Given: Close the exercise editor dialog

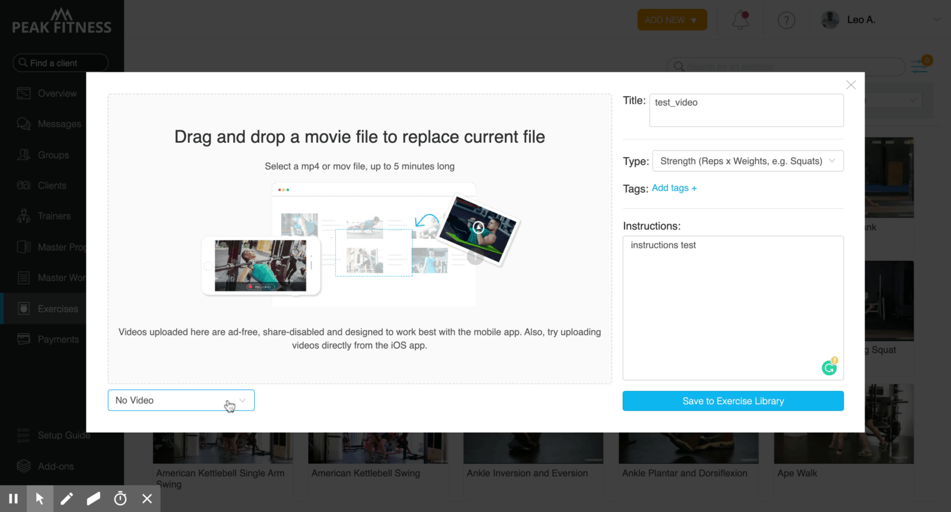Looking at the screenshot, I should pyautogui.click(x=851, y=85).
